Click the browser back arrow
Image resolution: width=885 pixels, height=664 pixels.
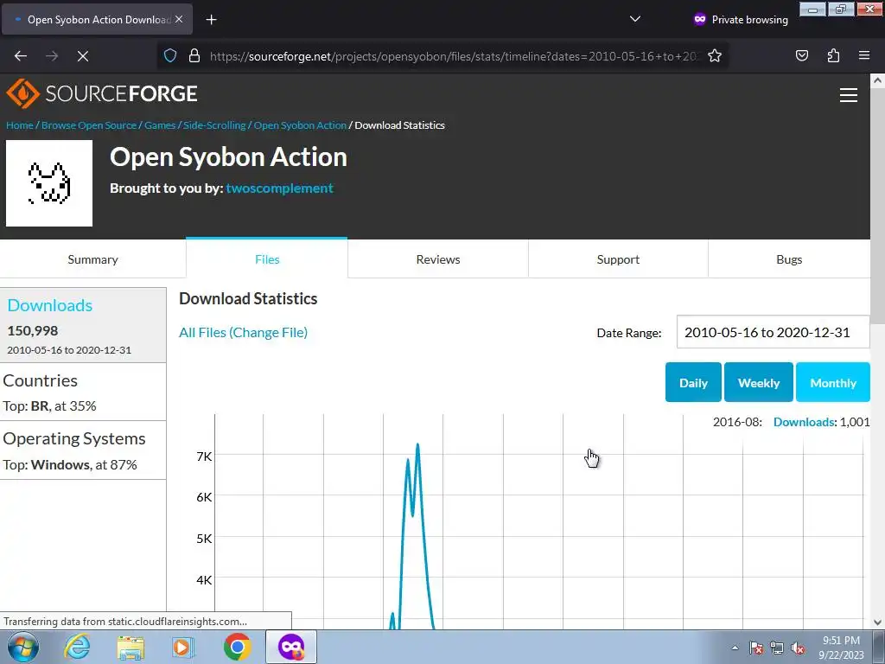[x=21, y=56]
